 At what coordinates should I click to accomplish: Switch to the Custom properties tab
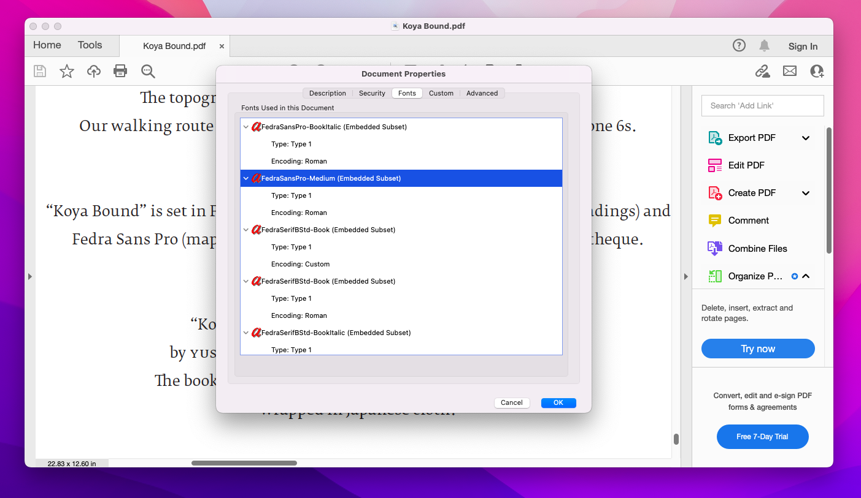pyautogui.click(x=441, y=93)
